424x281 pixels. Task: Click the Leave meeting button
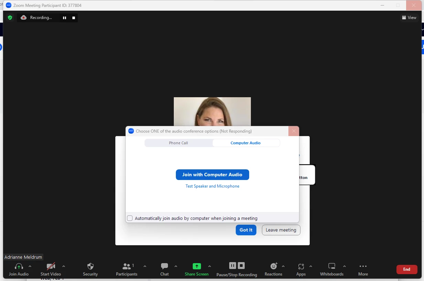281,230
